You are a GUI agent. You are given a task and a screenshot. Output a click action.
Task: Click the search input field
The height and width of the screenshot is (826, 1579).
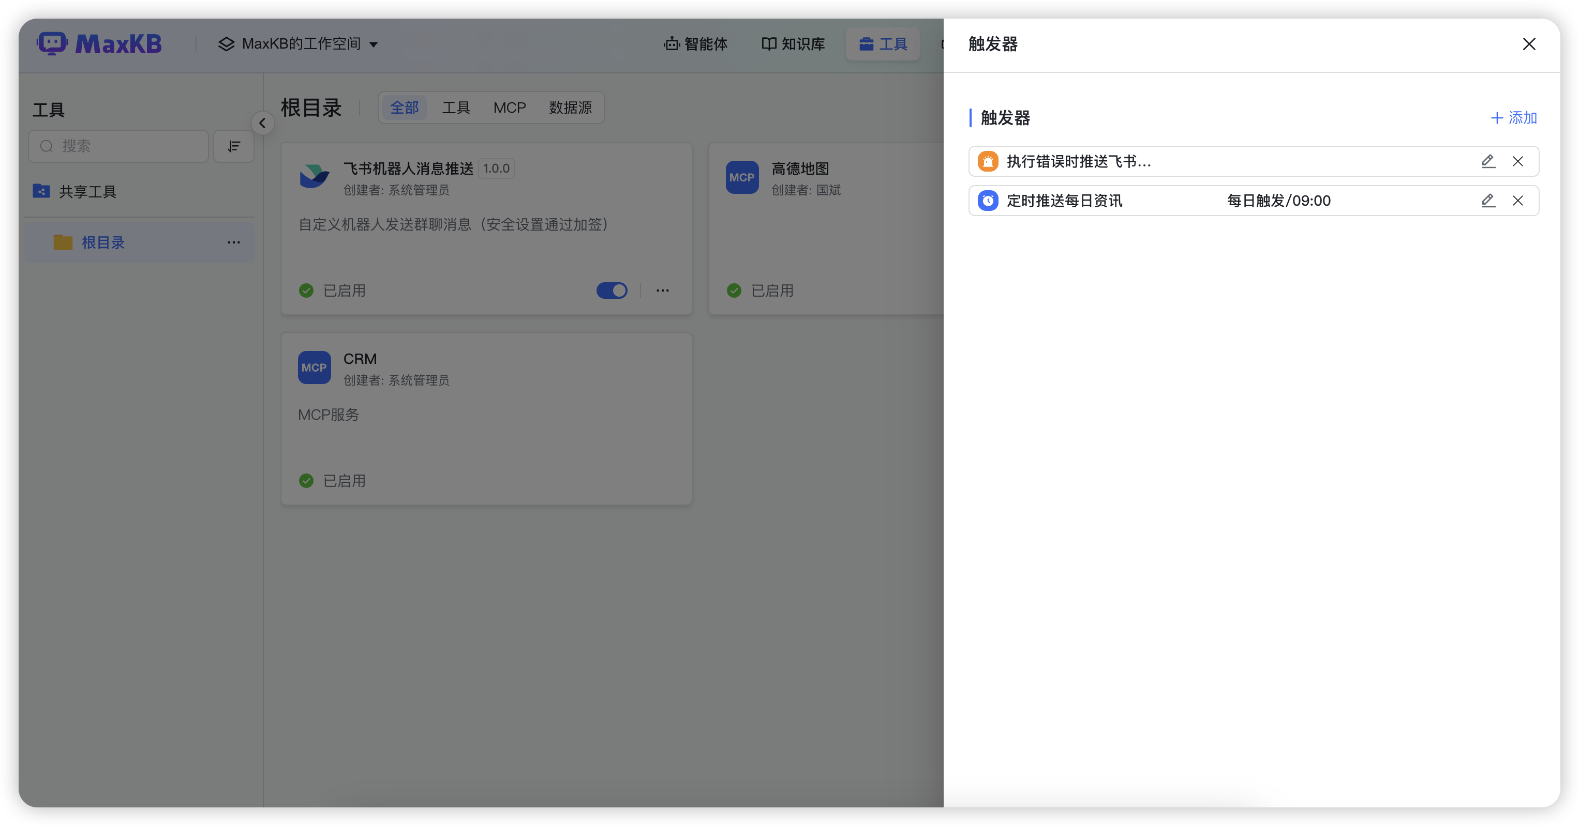(117, 146)
